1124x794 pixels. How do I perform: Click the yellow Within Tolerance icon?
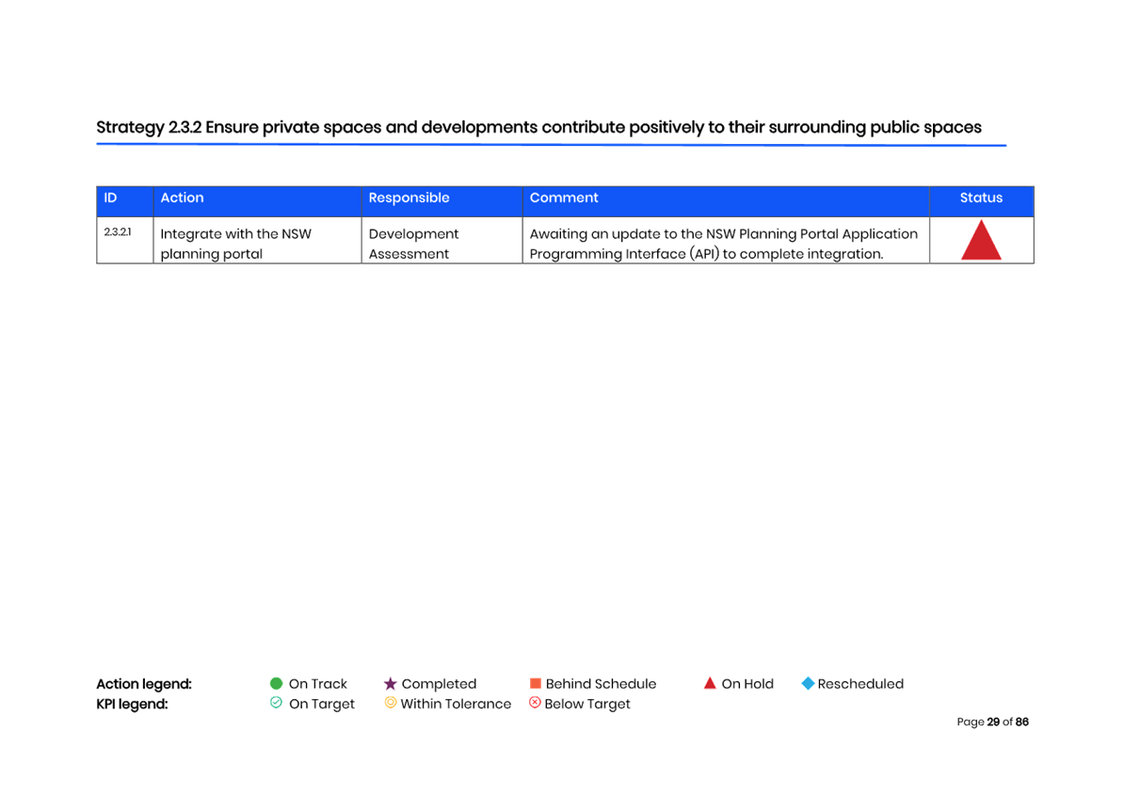click(390, 703)
